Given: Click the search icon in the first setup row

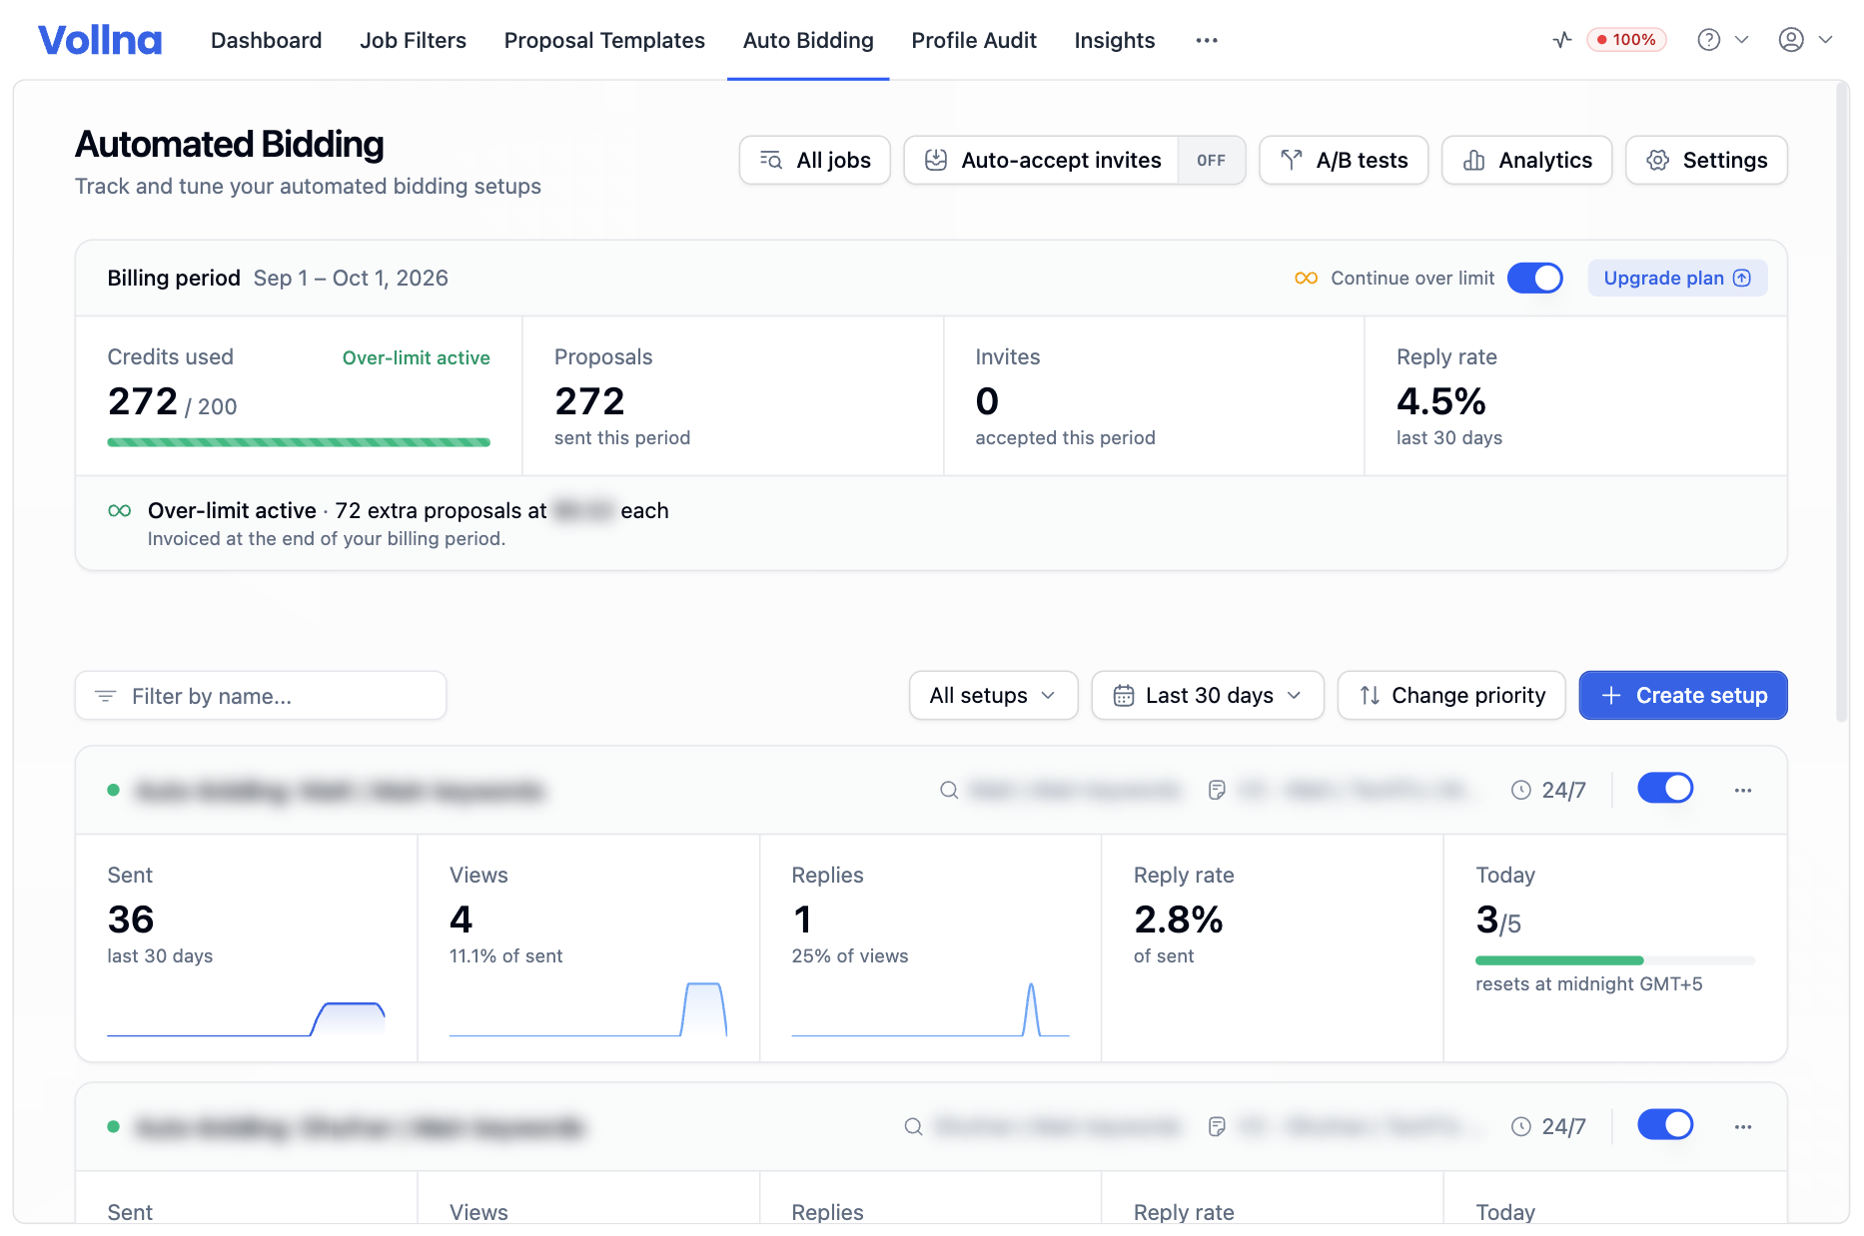Looking at the screenshot, I should (x=949, y=791).
